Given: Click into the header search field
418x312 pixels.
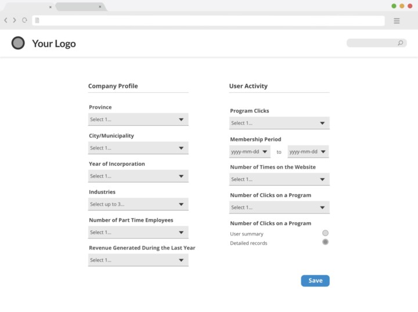Looking at the screenshot, I should (x=376, y=43).
